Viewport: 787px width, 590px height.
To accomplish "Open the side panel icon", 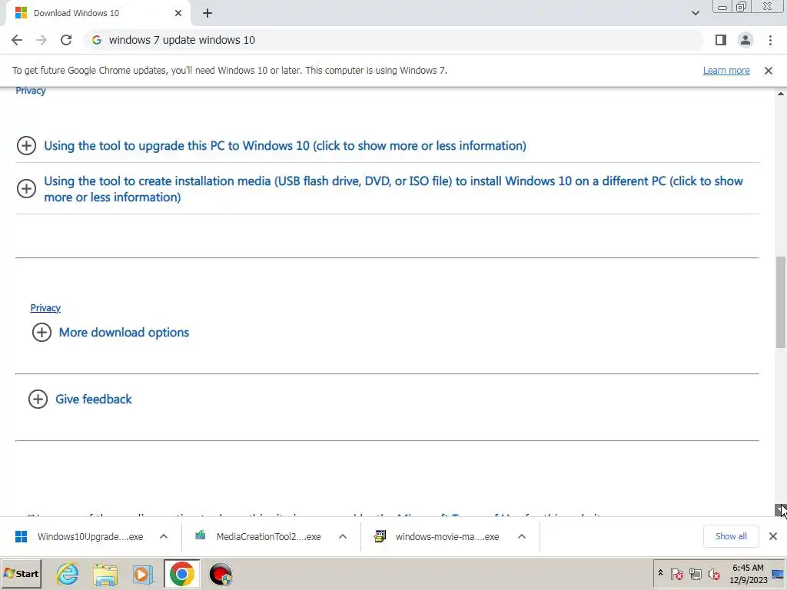I will [721, 40].
